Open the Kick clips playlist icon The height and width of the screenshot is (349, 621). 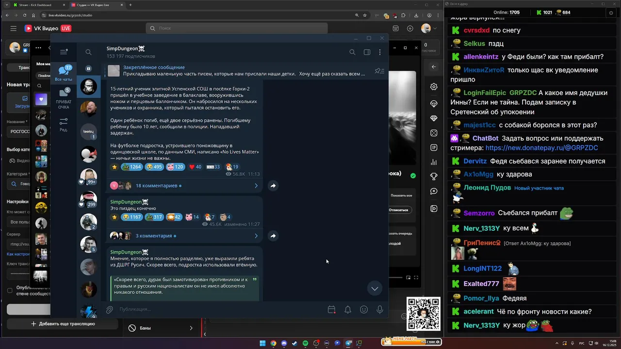(x=434, y=209)
